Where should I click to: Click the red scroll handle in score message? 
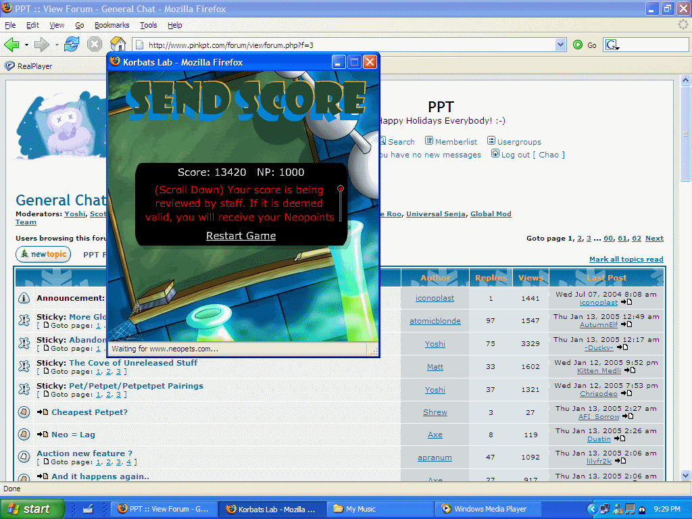(x=341, y=189)
